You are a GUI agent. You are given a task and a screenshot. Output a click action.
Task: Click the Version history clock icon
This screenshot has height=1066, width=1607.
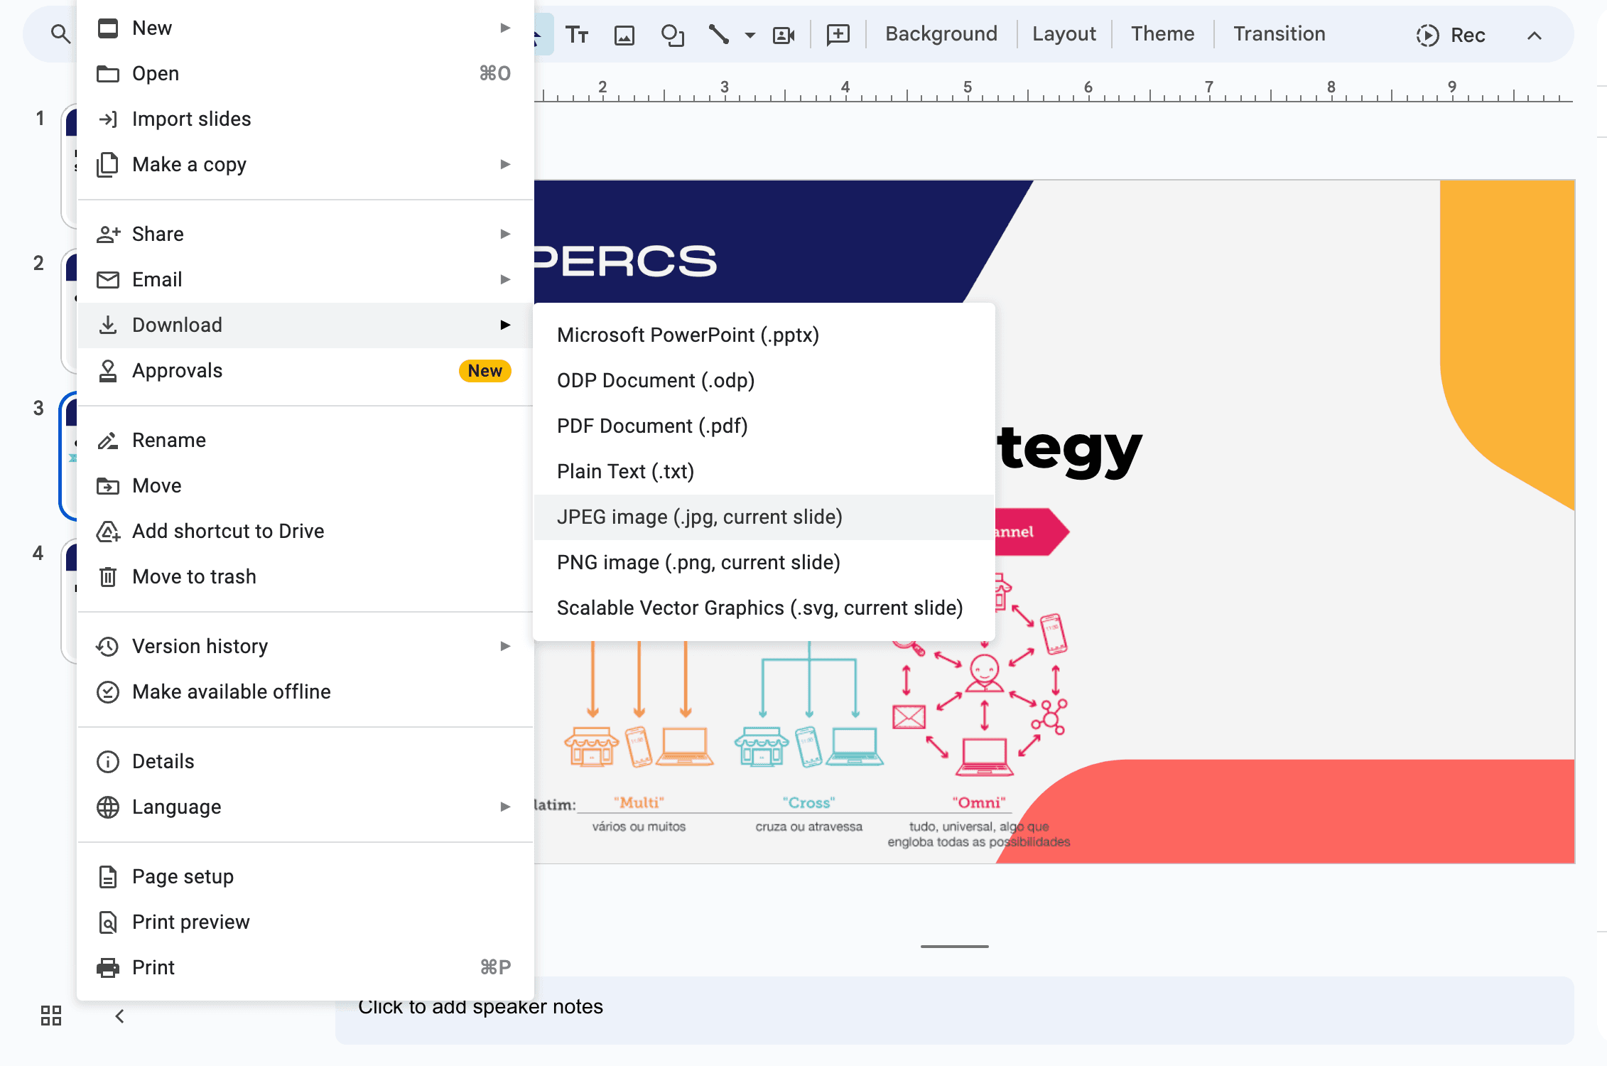(107, 646)
